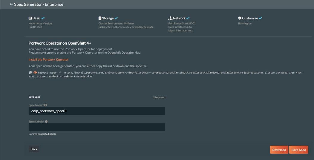The image size is (314, 160).
Task: Copy the kubectl command with clipboard icon
Action: point(30,72)
